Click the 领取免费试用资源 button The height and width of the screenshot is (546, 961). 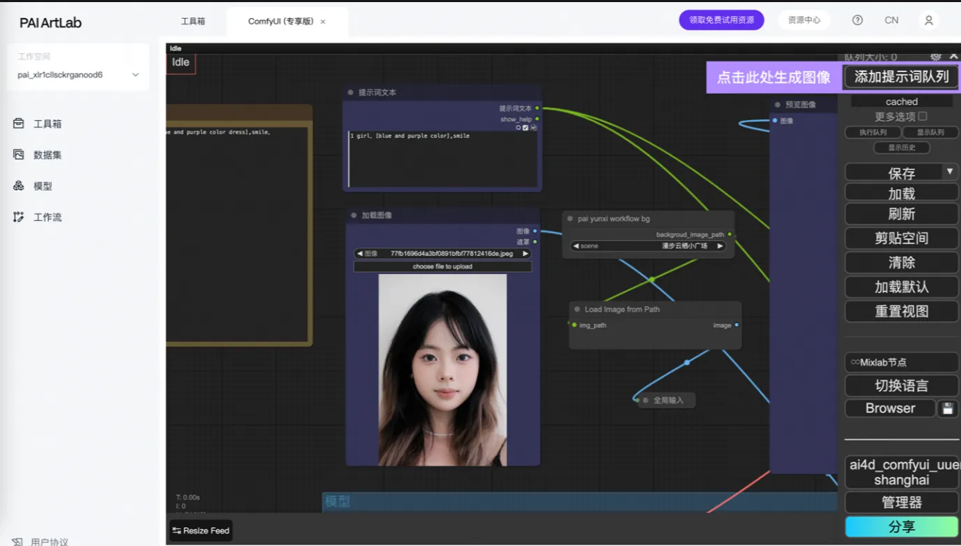(721, 20)
